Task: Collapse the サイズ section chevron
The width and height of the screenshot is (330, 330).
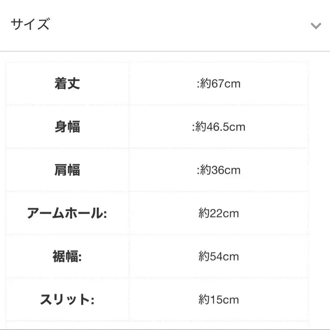Action: tap(316, 26)
